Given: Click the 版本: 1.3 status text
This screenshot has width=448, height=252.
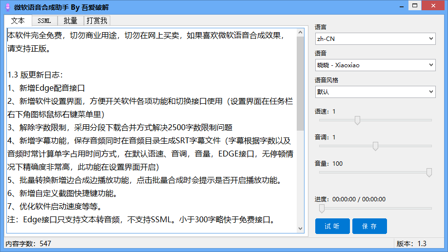Looking at the screenshot, I should [x=411, y=244].
